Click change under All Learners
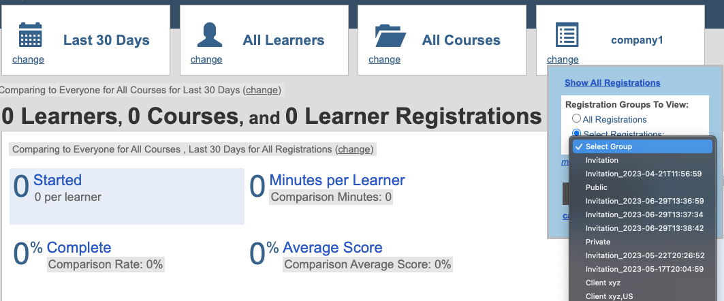Screen dimensions: 724x301 point(206,59)
